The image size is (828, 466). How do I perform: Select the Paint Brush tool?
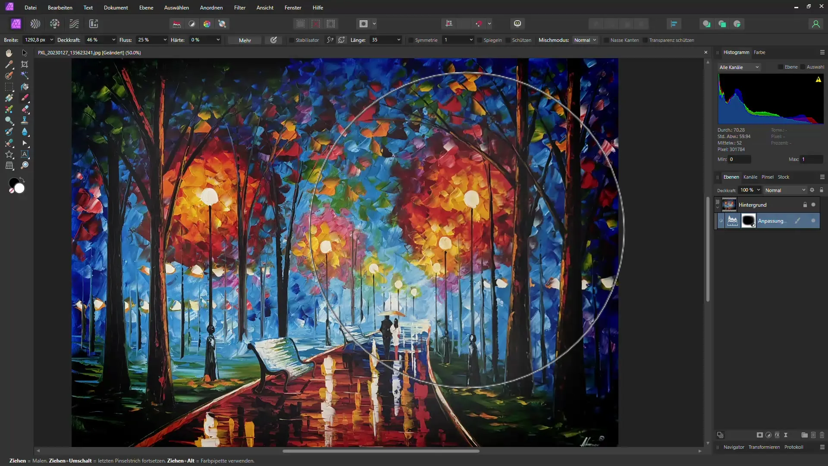[25, 98]
